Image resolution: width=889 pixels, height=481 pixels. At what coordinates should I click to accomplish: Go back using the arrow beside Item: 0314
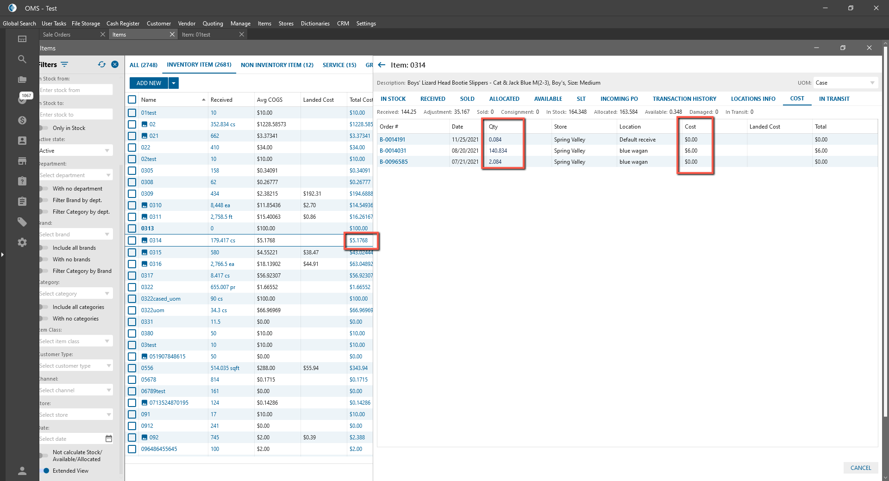click(382, 65)
